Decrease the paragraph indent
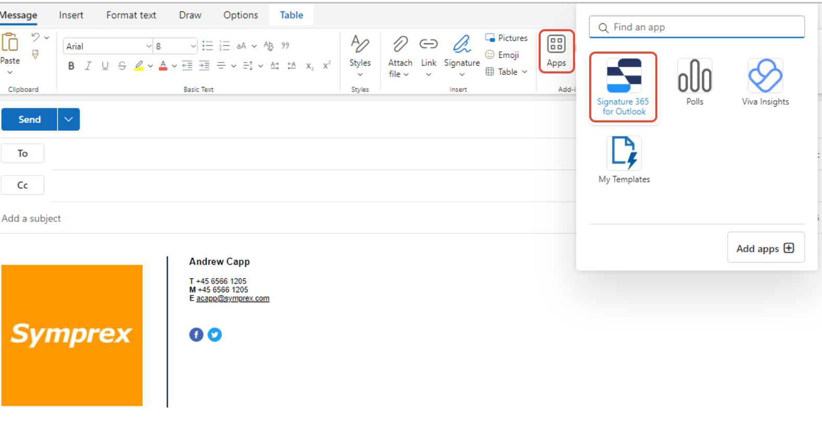Image resolution: width=822 pixels, height=423 pixels. [187, 66]
